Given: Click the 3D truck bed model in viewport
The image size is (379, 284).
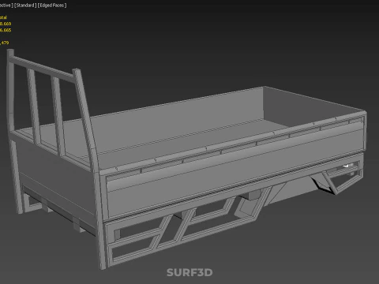Looking at the screenshot, I should [x=186, y=160].
